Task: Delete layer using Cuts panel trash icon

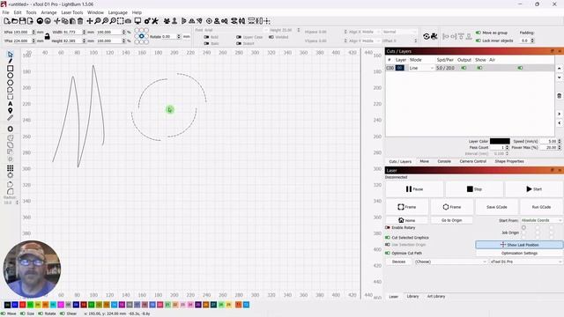Action: (x=559, y=96)
